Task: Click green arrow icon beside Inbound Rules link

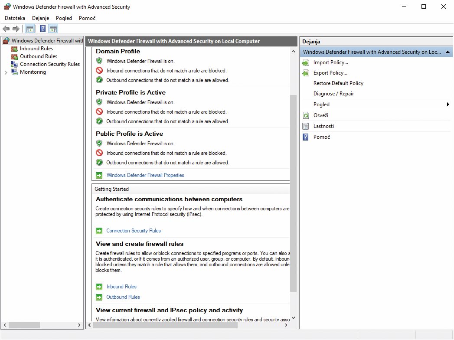Action: [x=99, y=287]
